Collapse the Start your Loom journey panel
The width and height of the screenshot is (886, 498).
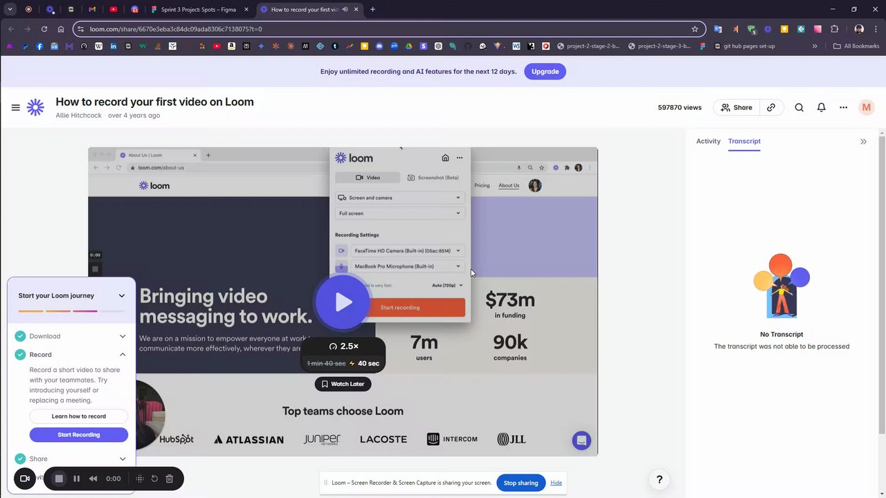tap(122, 295)
